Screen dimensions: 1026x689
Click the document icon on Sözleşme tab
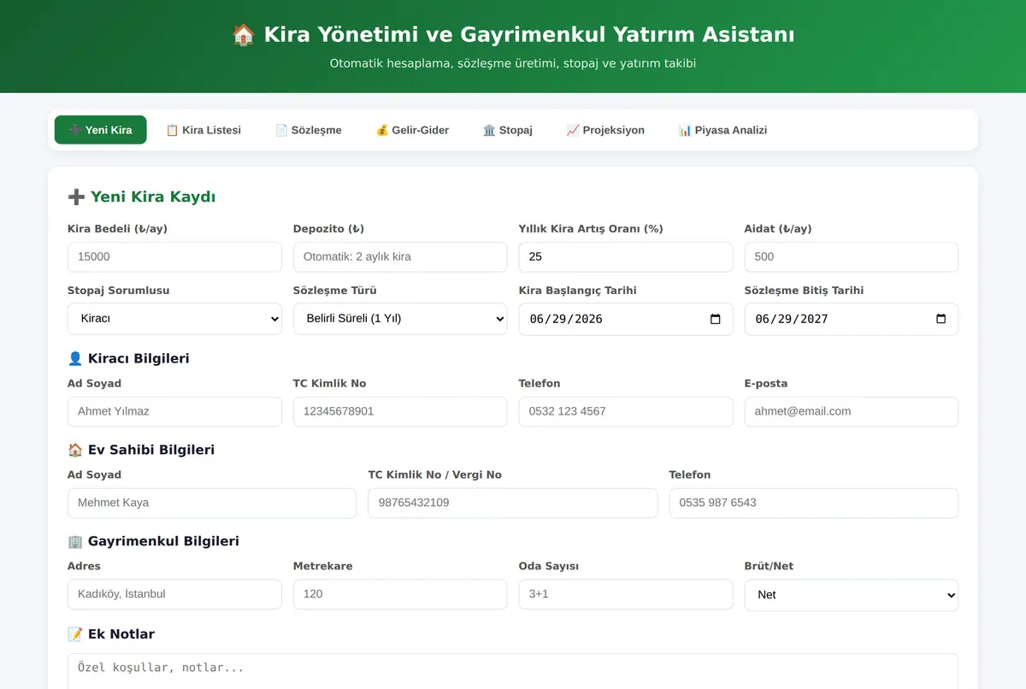pos(281,131)
